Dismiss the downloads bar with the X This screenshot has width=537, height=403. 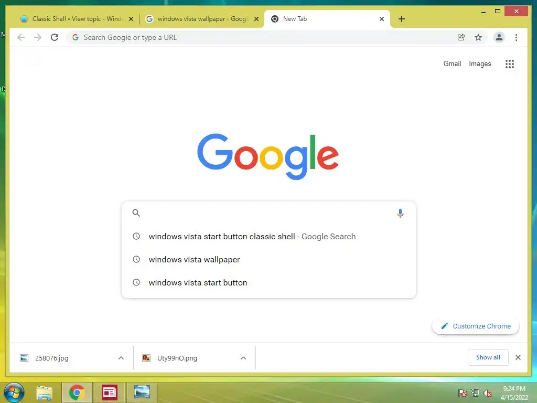[518, 357]
